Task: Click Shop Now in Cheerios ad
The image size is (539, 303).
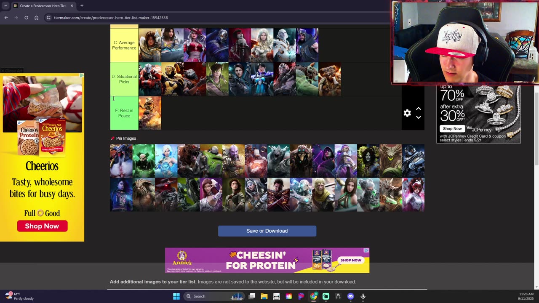Action: [x=42, y=226]
